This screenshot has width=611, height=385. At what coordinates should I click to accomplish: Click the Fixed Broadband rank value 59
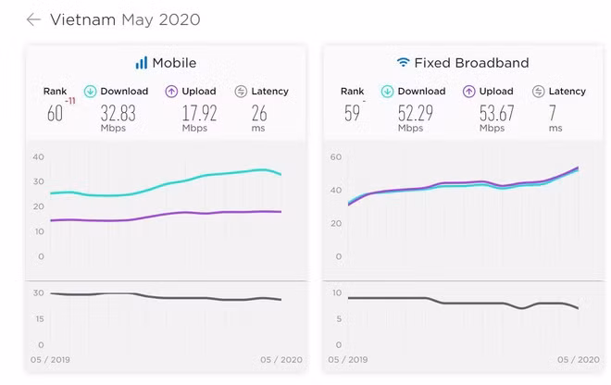pyautogui.click(x=351, y=114)
